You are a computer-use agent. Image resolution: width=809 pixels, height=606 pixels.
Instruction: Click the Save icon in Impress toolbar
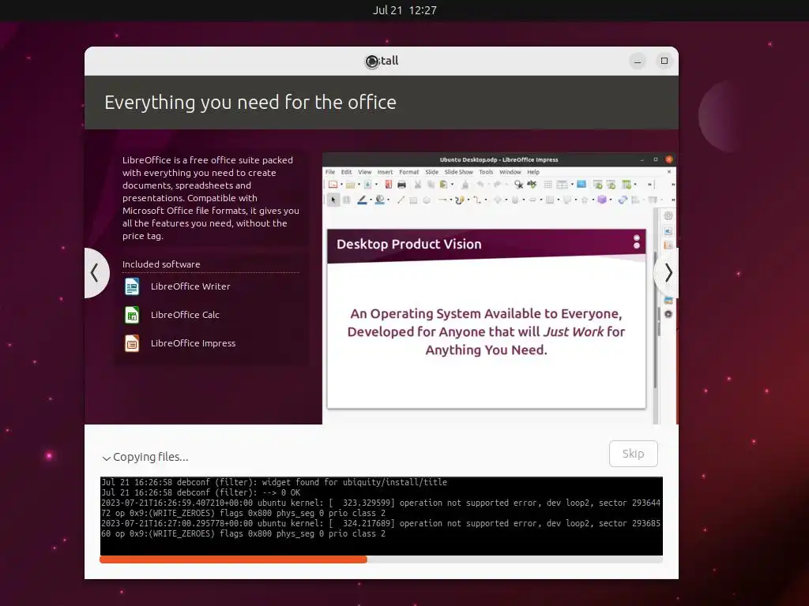pyautogui.click(x=368, y=185)
